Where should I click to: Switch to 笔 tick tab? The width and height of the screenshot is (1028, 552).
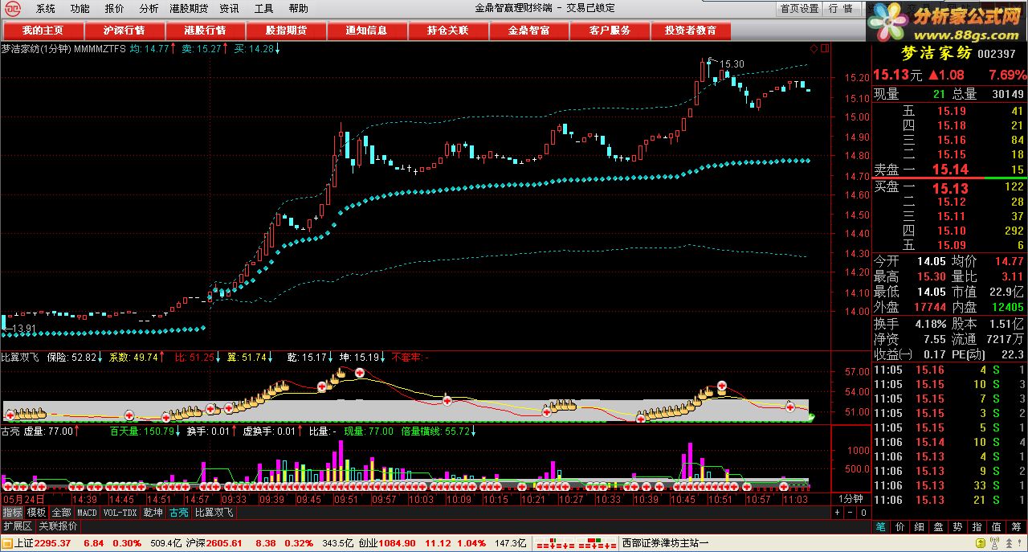(880, 526)
